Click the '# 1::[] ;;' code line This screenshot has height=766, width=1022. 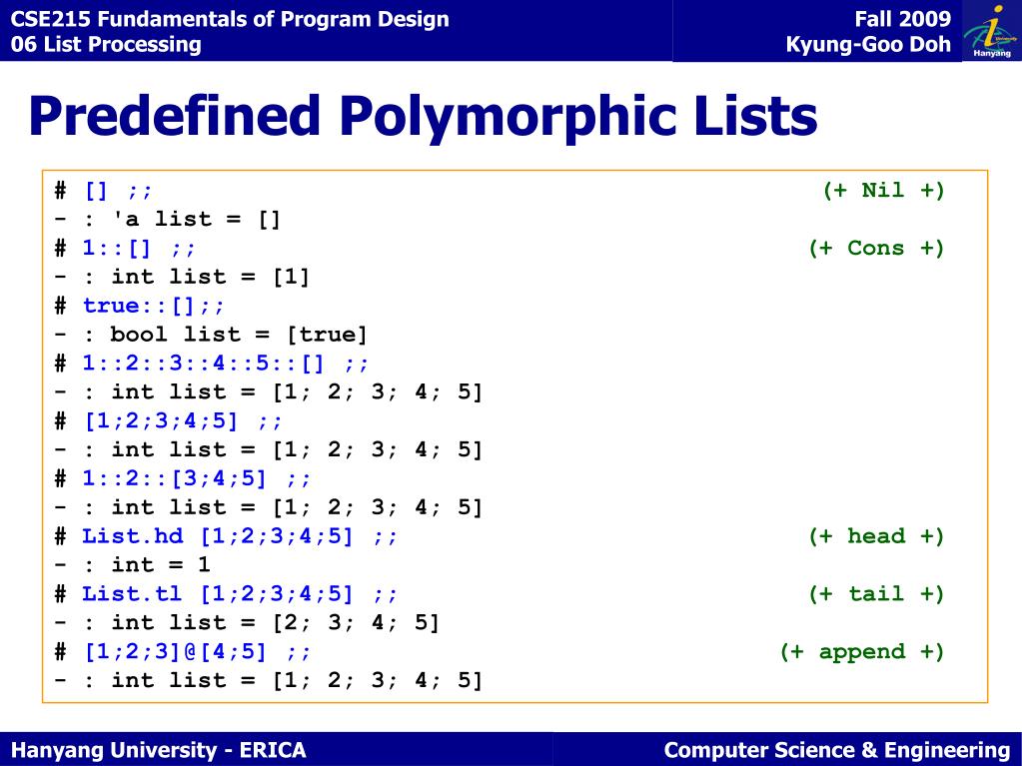(x=125, y=248)
